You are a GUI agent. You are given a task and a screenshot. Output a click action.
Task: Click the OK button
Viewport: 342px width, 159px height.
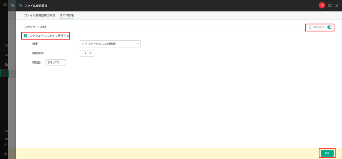[x=327, y=153]
